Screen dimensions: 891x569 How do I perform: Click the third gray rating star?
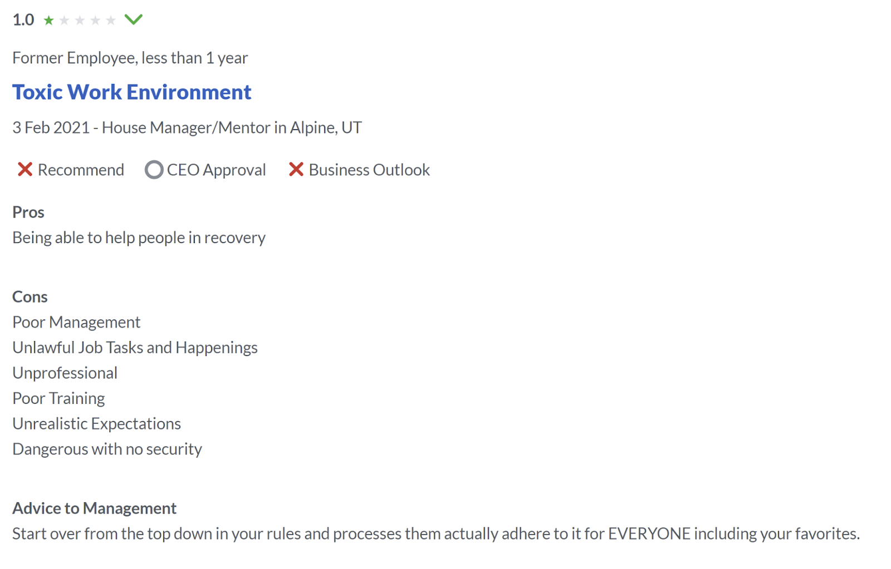[x=80, y=21]
